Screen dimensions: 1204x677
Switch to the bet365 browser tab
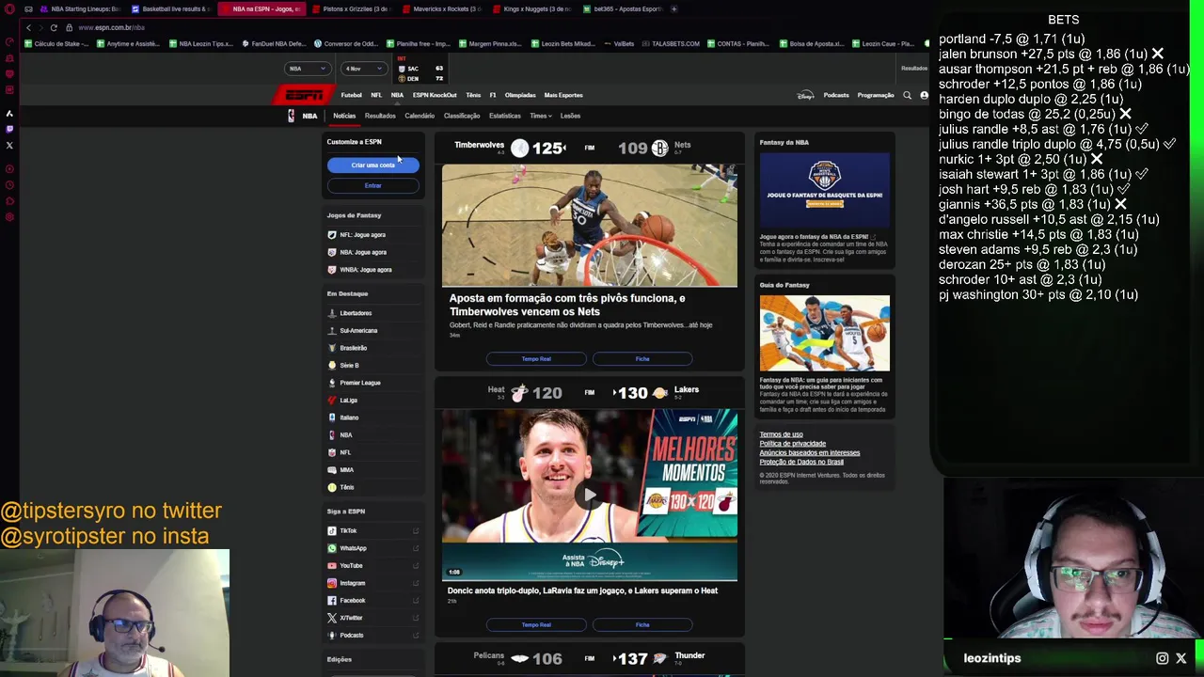[623, 8]
